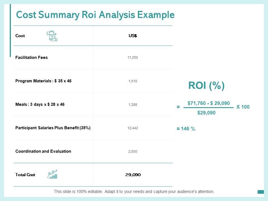Select the 'Coordination and Evaluation' row label

click(x=43, y=151)
